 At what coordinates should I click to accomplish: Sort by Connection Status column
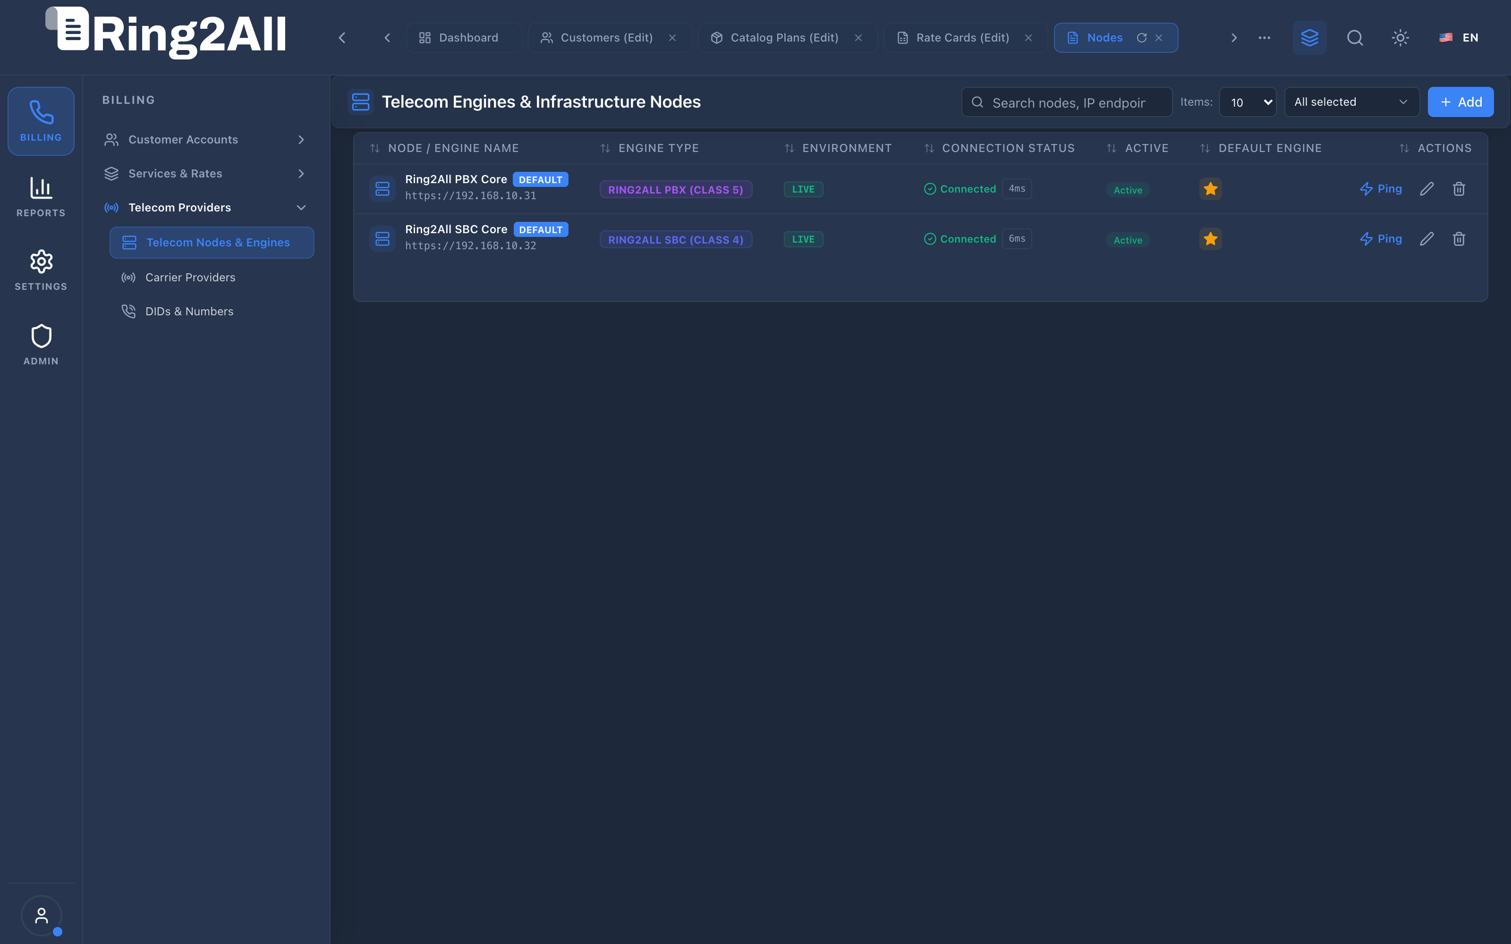[x=1000, y=148]
